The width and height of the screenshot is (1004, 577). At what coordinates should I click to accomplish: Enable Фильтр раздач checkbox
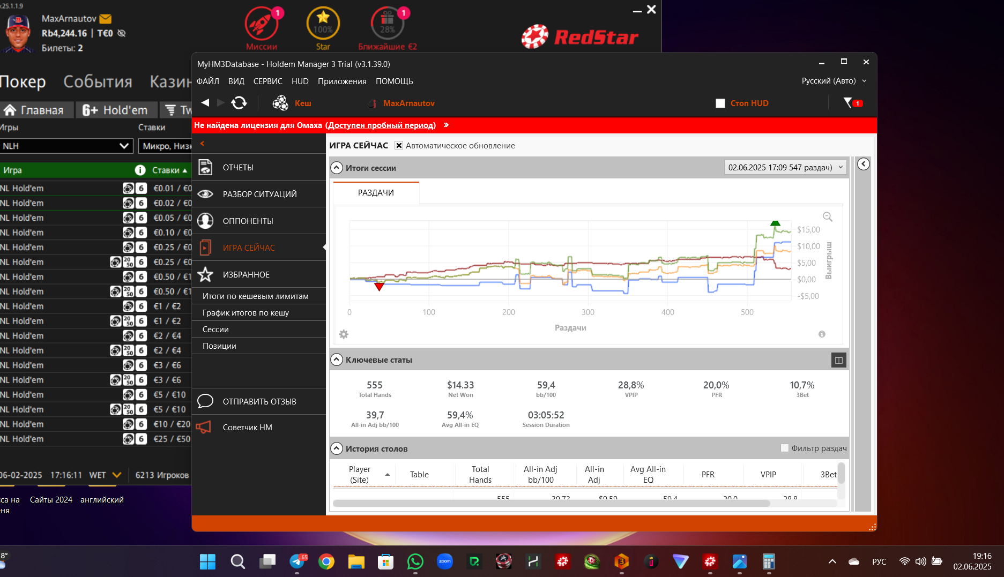[x=785, y=448]
